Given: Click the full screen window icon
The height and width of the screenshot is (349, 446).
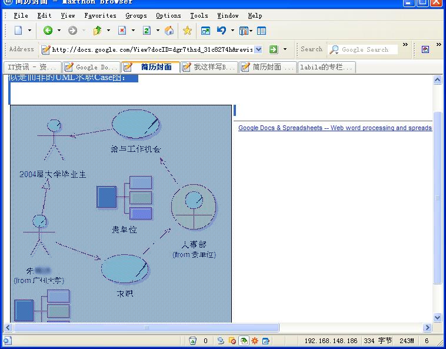Looking at the screenshot, I should 205,31.
